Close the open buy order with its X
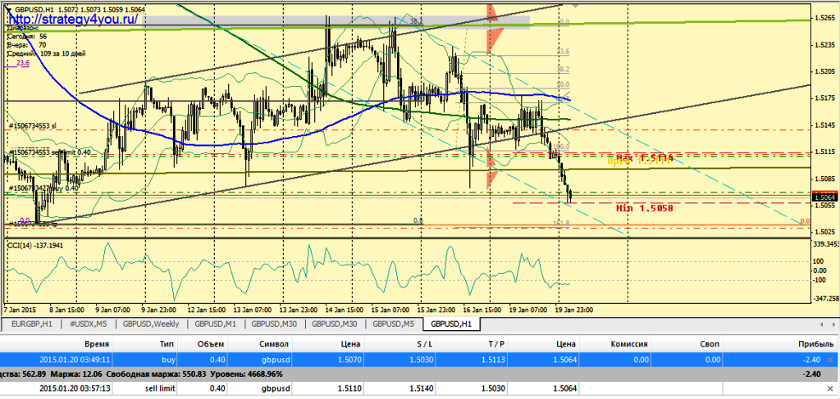 pyautogui.click(x=831, y=360)
